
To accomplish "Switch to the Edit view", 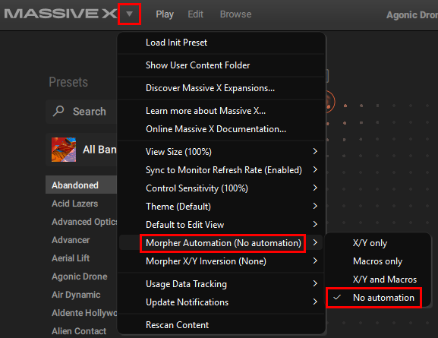I will (x=195, y=14).
